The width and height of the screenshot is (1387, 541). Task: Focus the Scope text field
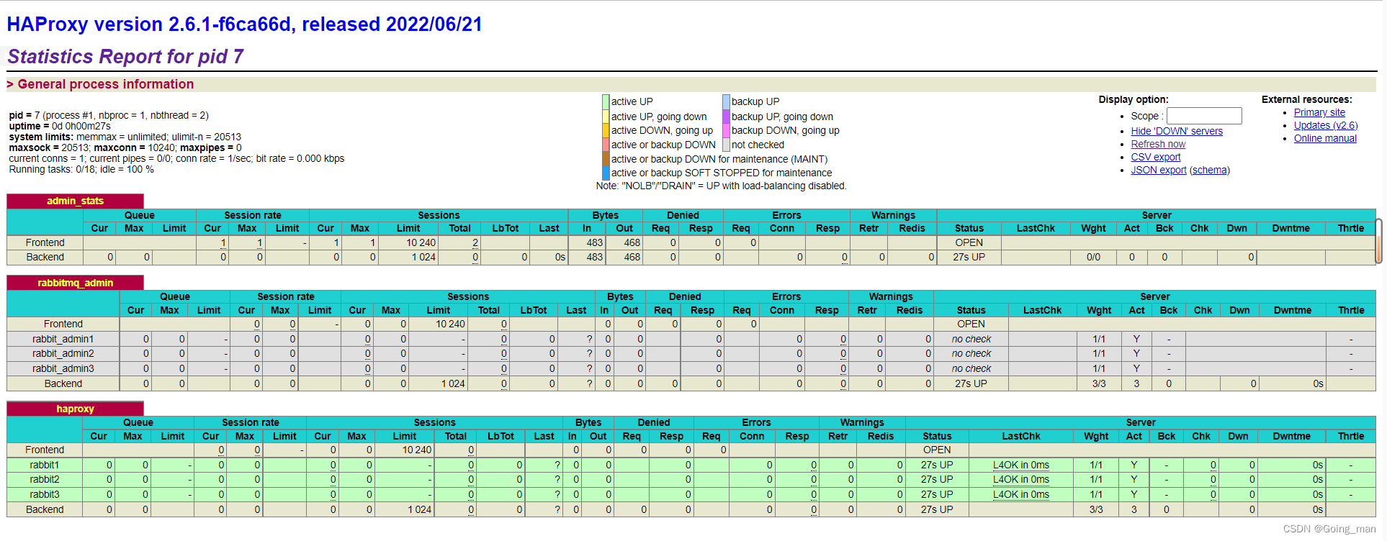point(1204,116)
